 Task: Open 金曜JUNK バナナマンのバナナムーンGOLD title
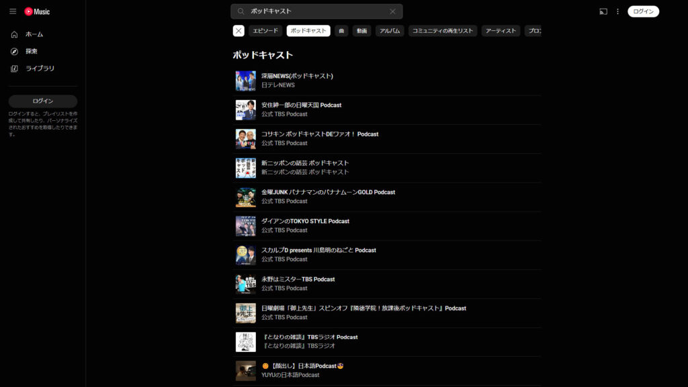pos(328,192)
